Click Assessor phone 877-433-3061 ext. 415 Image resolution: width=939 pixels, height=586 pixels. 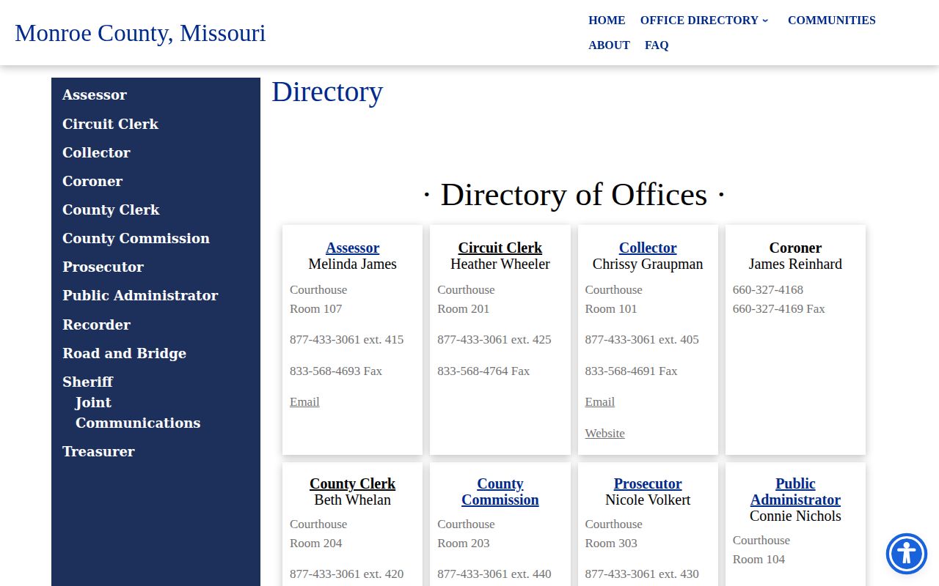click(346, 339)
